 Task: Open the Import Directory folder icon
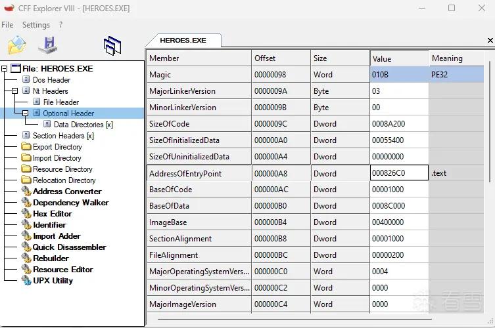click(26, 157)
